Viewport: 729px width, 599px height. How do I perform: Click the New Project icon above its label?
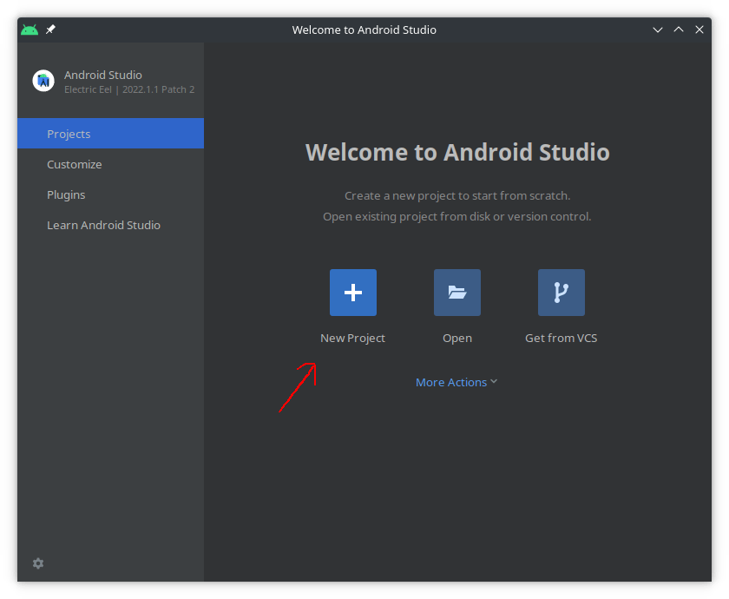[x=352, y=293]
